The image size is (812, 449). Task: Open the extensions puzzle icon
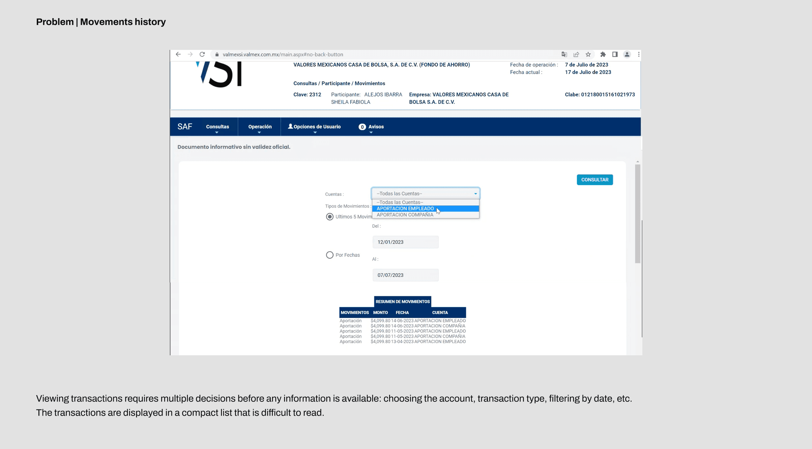(x=603, y=54)
